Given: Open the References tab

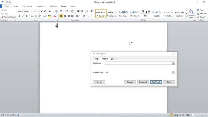Looking at the screenshot, I should click(41, 6).
